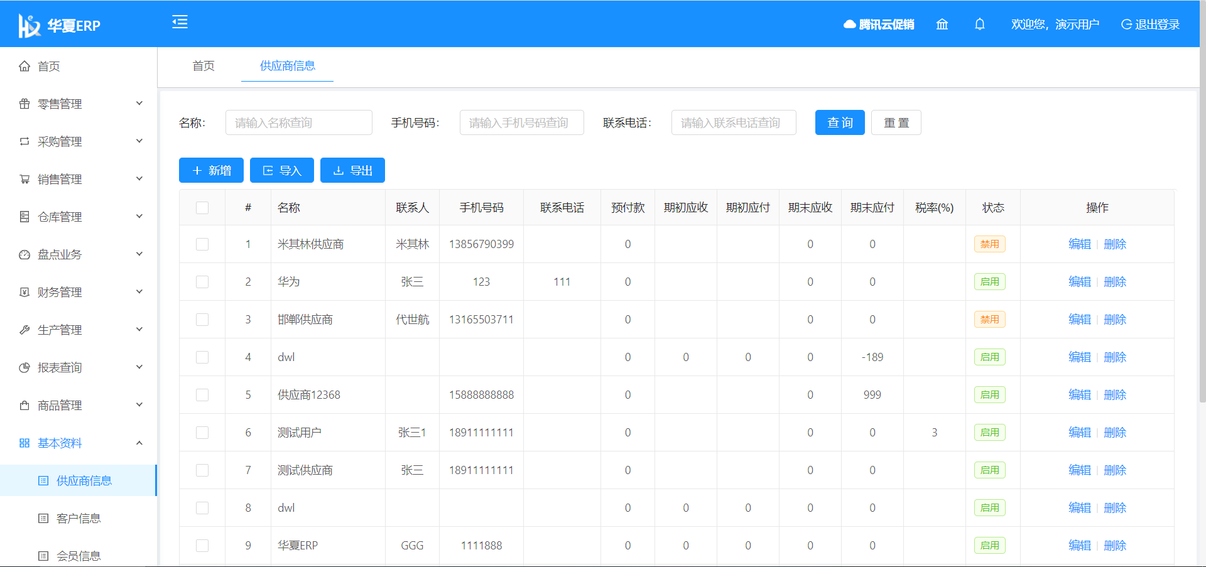Open 会员信息 in the sidebar menu
The image size is (1206, 567).
click(x=79, y=556)
